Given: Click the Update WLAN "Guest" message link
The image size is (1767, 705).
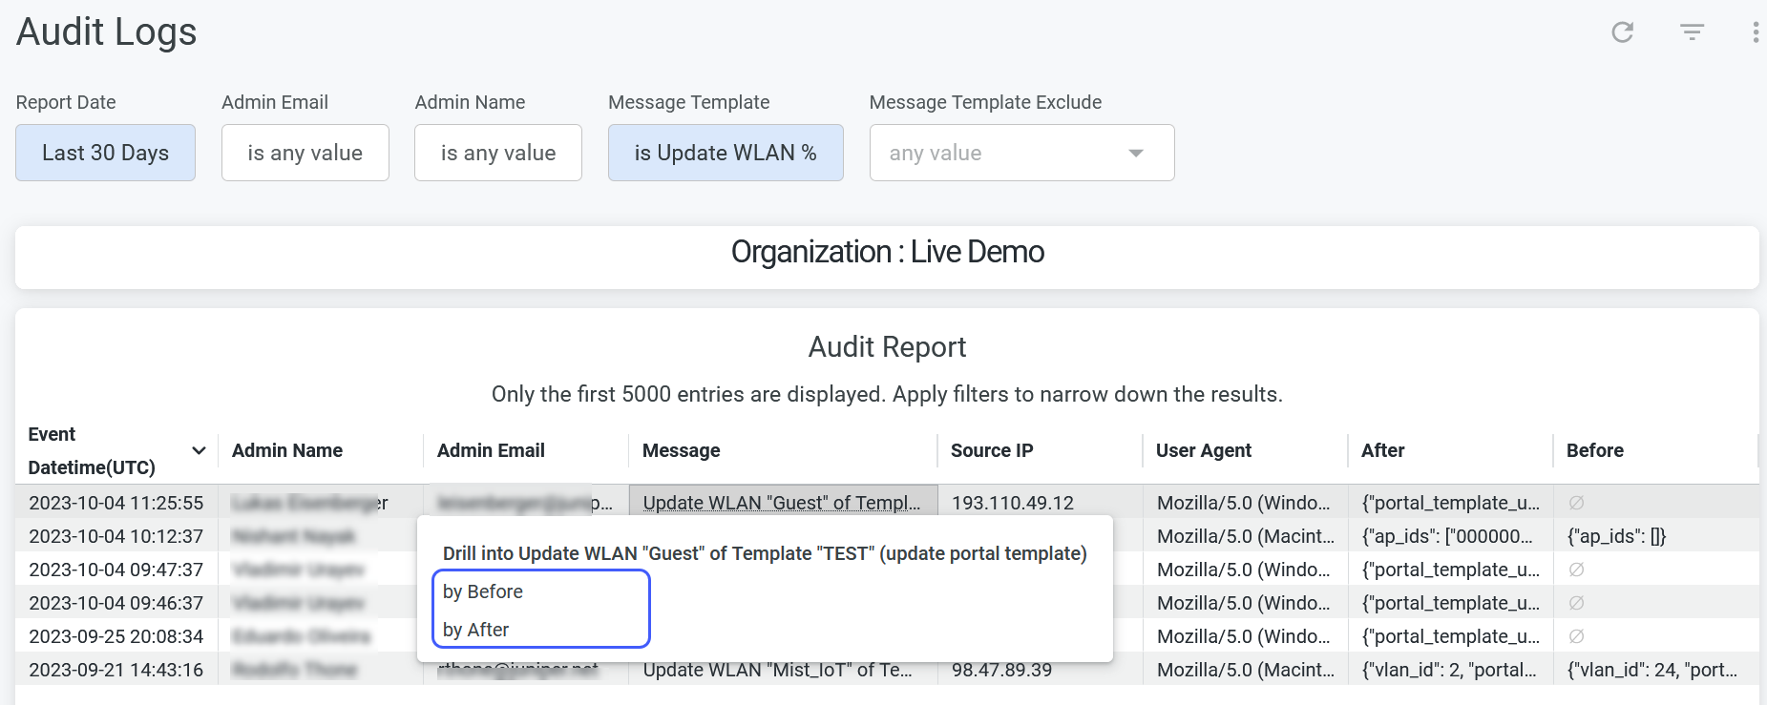Looking at the screenshot, I should (781, 503).
